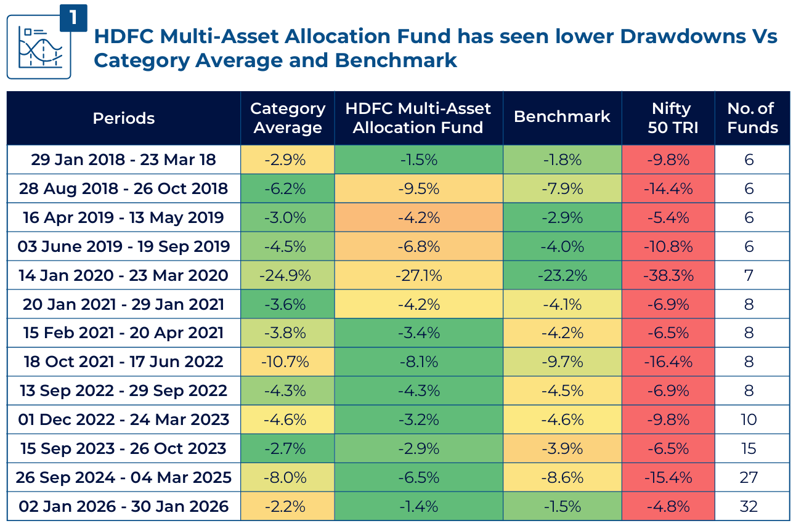Click the -10.7% Category Average cell
The image size is (796, 526).
[288, 362]
